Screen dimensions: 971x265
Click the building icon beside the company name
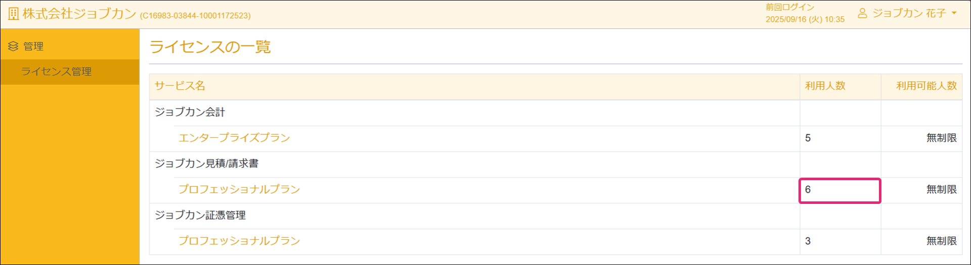[14, 14]
